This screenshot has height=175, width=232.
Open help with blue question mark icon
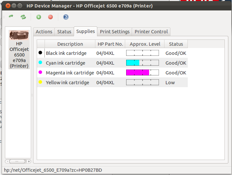[66, 17]
